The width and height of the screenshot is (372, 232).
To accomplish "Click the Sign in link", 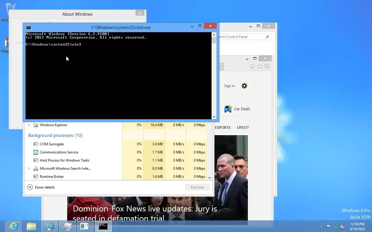I will pos(230,86).
